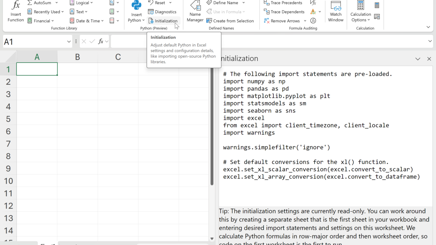436x245 pixels.
Task: Open Python Diagnostics pane
Action: click(162, 12)
